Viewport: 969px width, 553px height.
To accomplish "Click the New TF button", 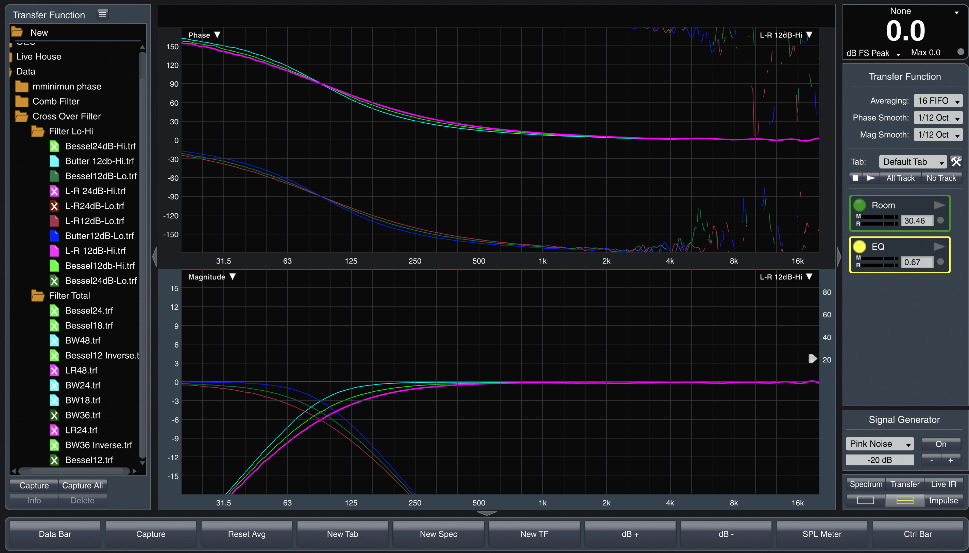I will [x=534, y=534].
